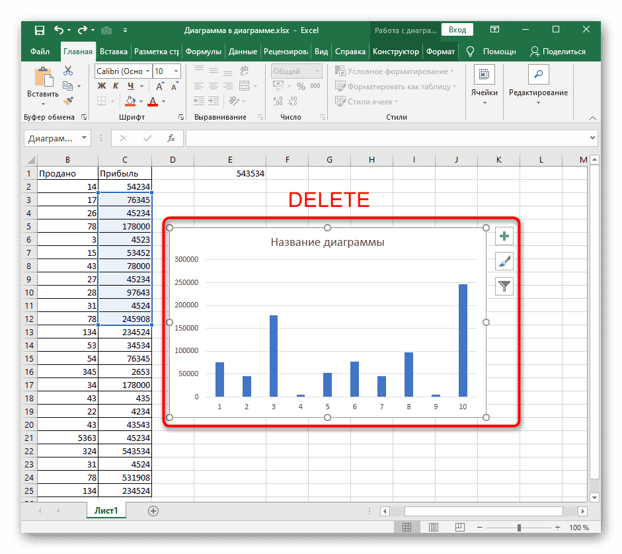Switch to the Формулы tab
The width and height of the screenshot is (622, 554).
203,52
